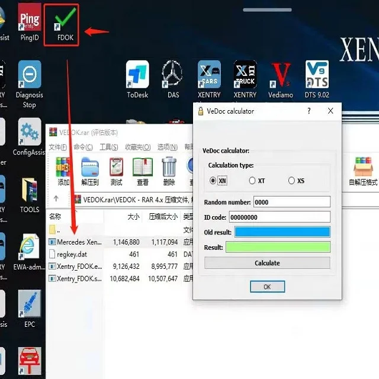
Task: Open the DTS 9.02 shortcut
Action: click(317, 80)
